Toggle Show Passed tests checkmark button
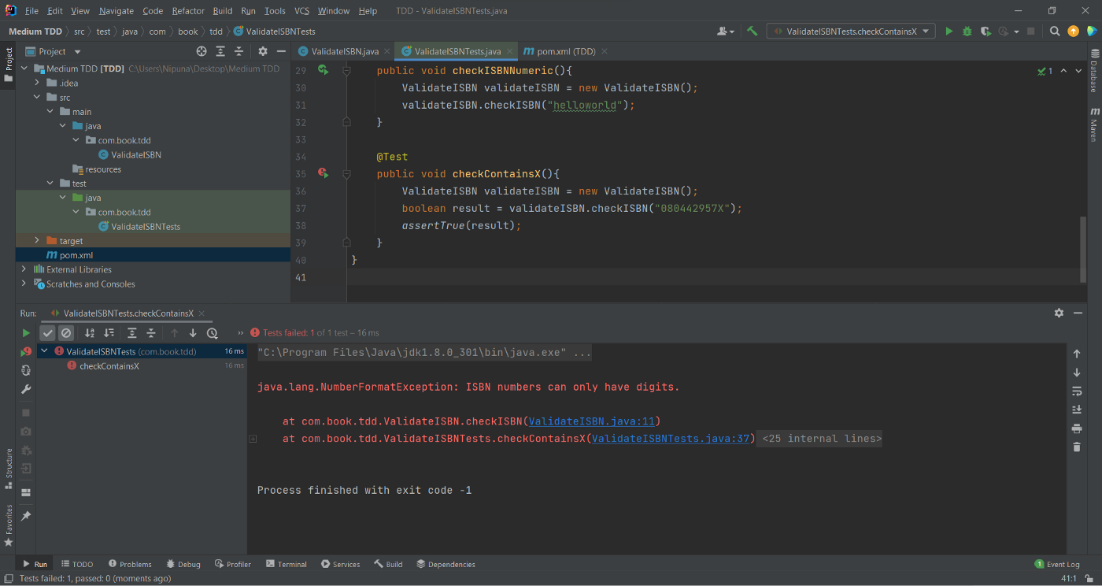This screenshot has height=586, width=1102. 48,333
